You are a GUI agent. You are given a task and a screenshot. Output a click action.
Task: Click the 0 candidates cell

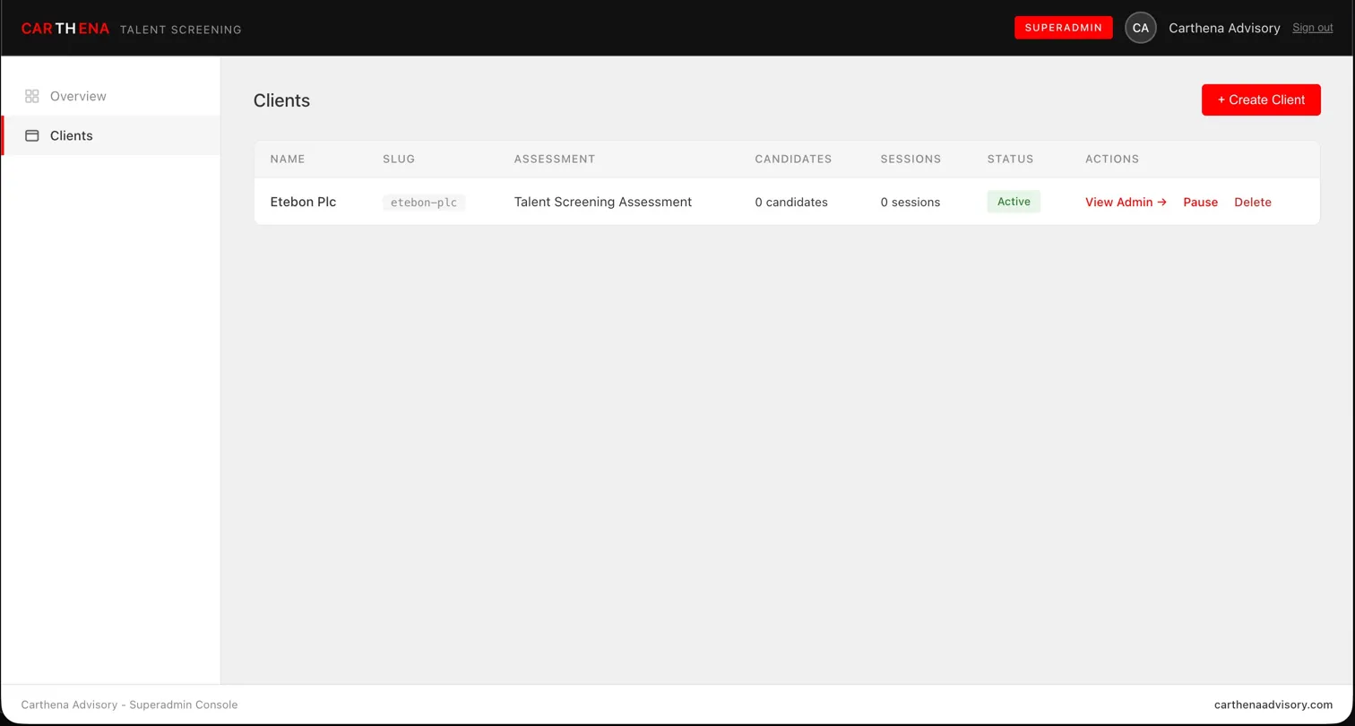tap(791, 203)
